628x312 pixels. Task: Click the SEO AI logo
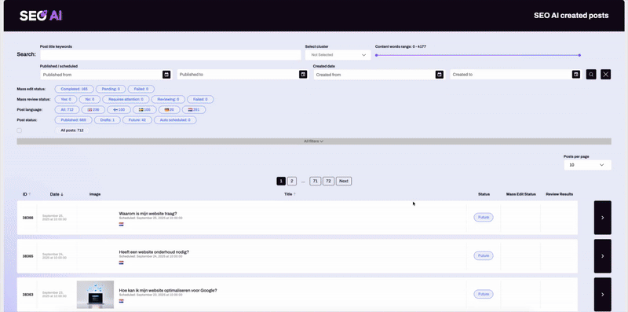pos(41,16)
